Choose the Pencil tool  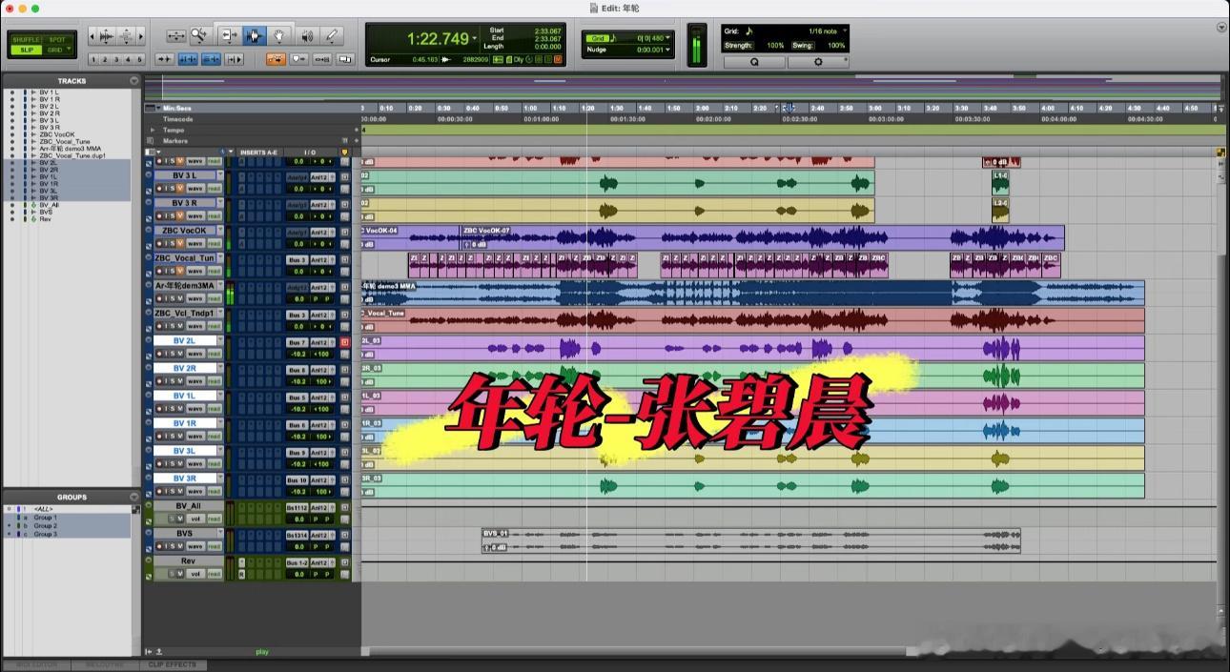[x=332, y=35]
